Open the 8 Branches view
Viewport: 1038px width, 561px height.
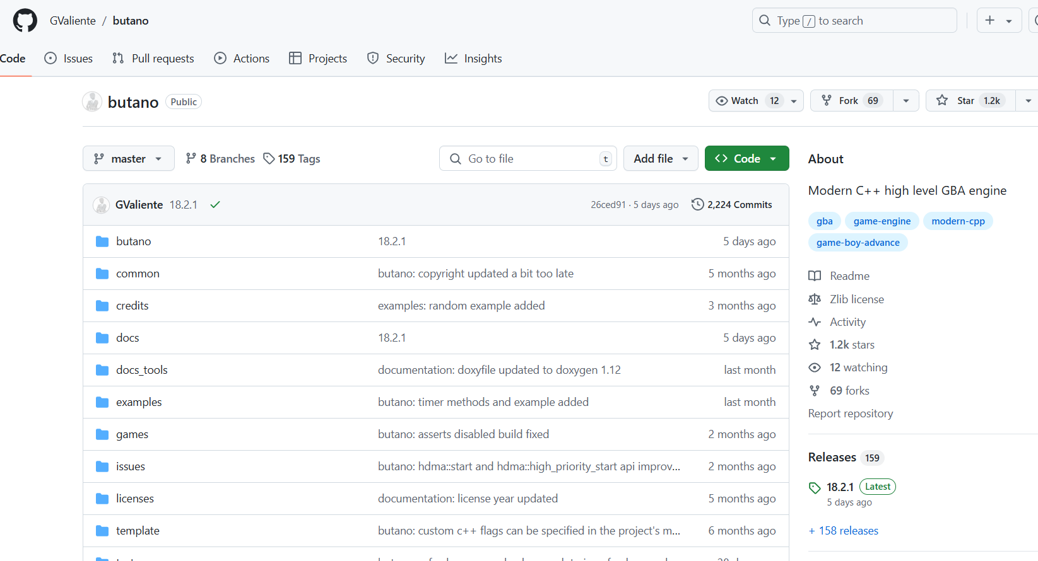coord(220,159)
